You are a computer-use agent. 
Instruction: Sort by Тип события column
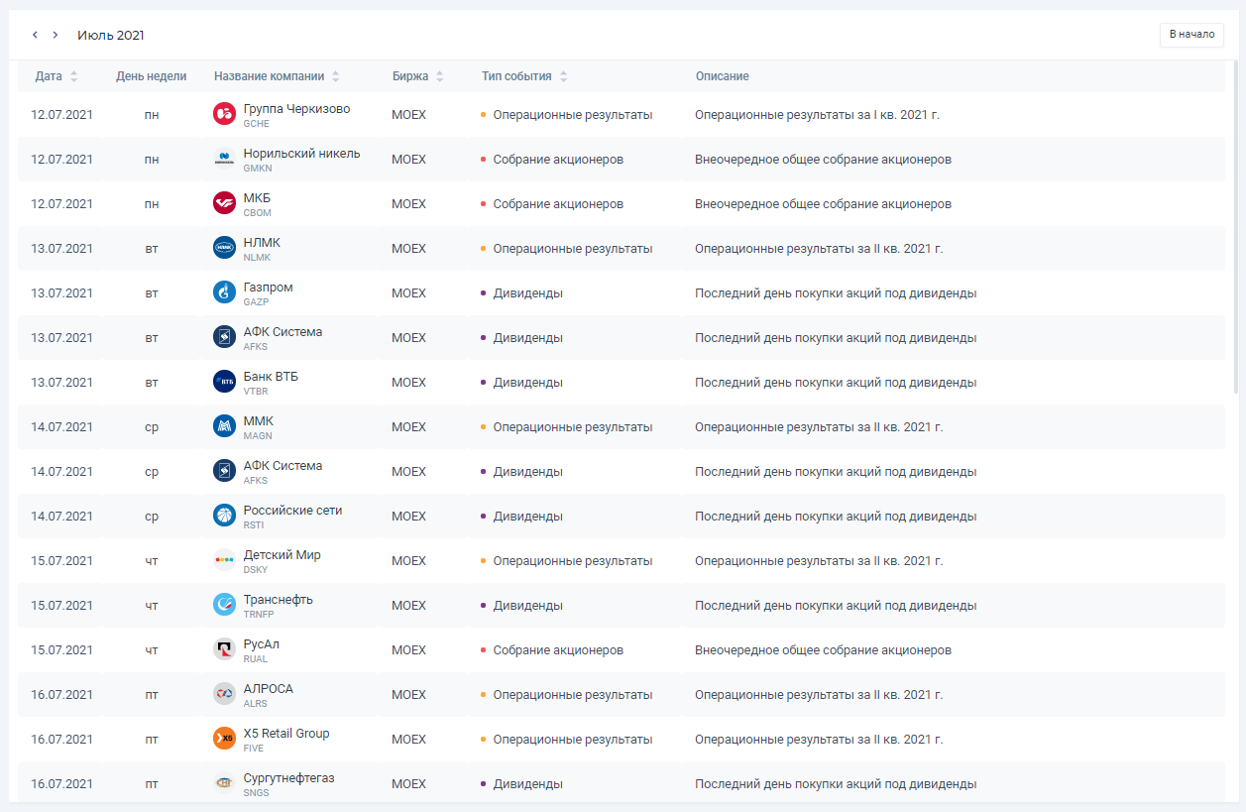point(524,76)
